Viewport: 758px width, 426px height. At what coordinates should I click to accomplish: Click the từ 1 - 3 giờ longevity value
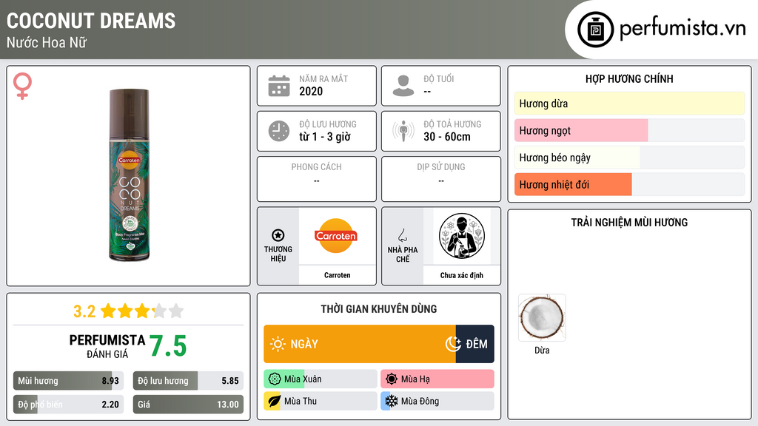pyautogui.click(x=325, y=137)
